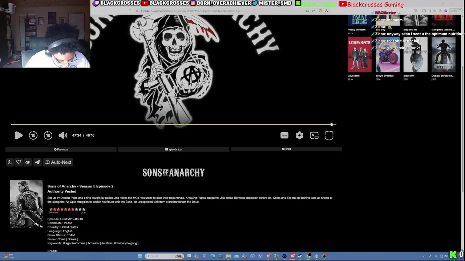The image size is (465, 261).
Task: Enable picture-in-picture mode
Action: click(314, 136)
